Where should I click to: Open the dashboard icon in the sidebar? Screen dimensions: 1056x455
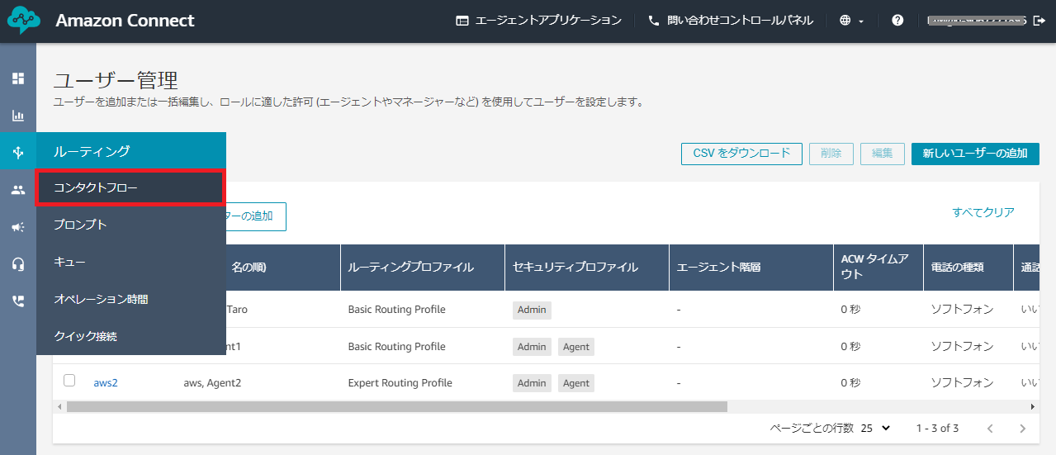pos(18,78)
